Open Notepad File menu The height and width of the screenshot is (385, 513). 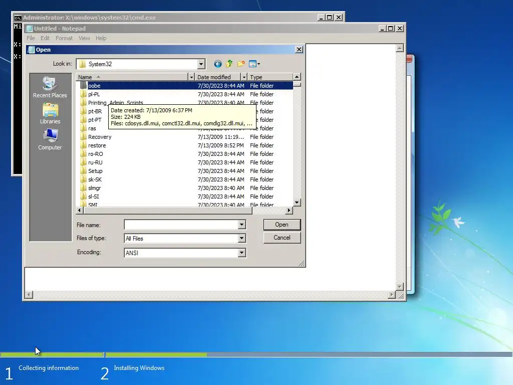tap(31, 38)
